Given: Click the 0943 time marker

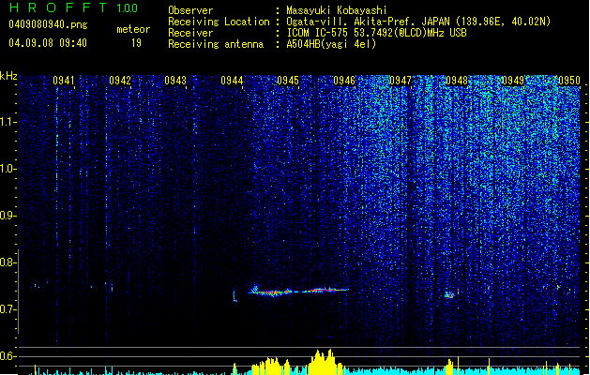Looking at the screenshot, I should (175, 81).
